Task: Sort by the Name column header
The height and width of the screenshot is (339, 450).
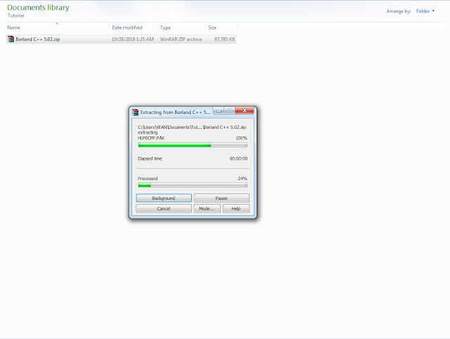Action: tap(58, 27)
